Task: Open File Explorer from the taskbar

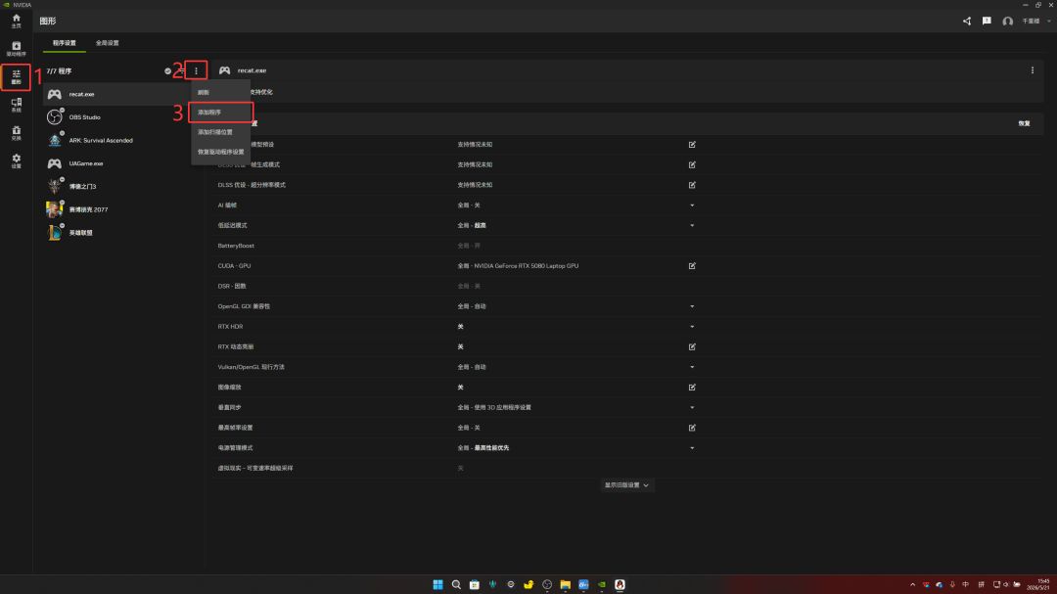Action: (565, 584)
